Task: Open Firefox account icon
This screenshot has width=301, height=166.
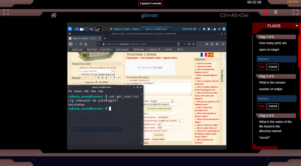Action: coord(217,44)
